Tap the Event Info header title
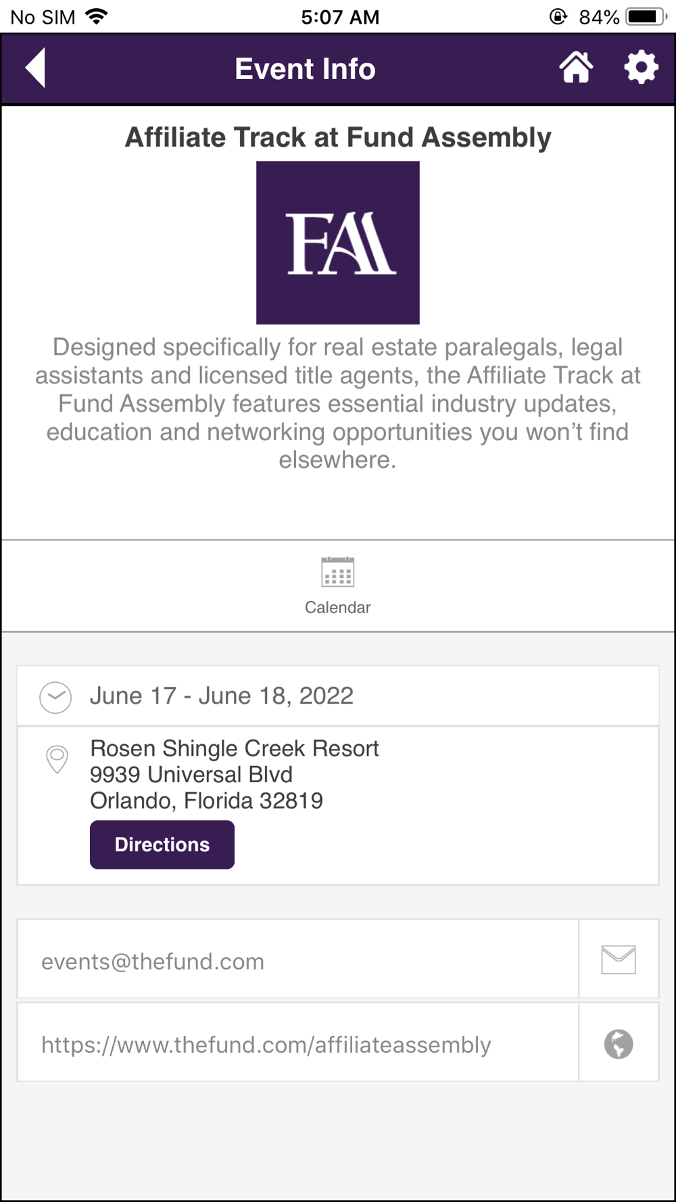Image resolution: width=676 pixels, height=1202 pixels. point(305,69)
